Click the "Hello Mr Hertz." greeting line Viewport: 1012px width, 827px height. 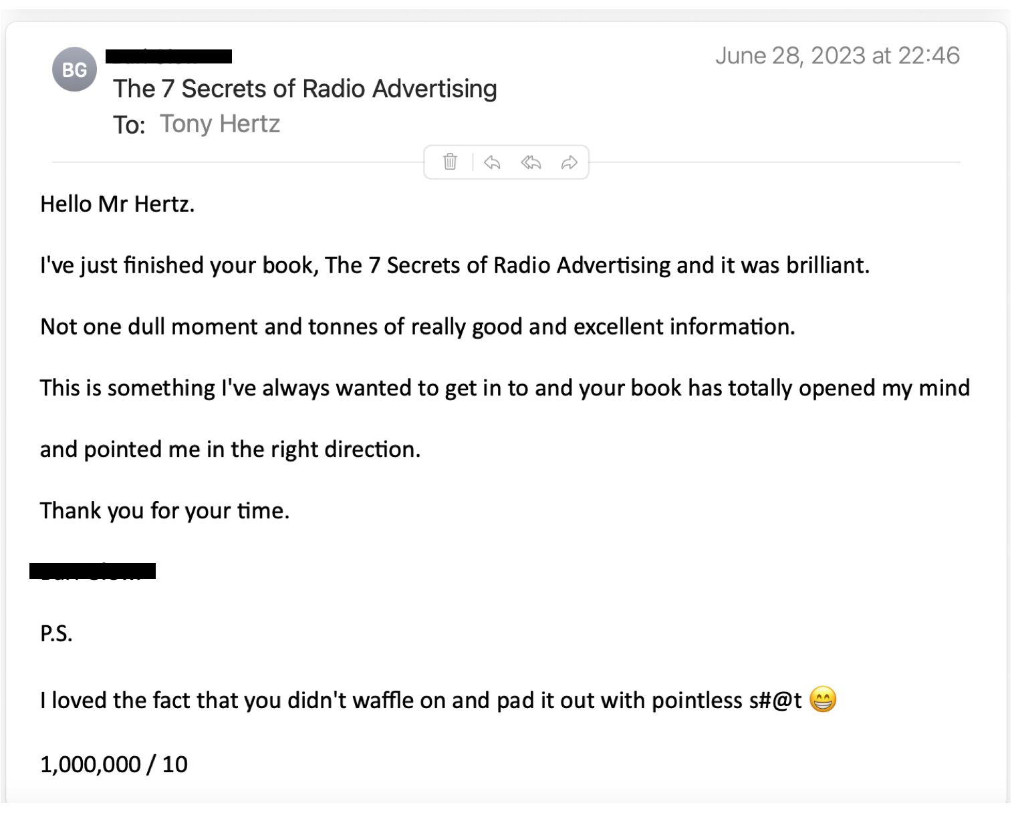(118, 204)
